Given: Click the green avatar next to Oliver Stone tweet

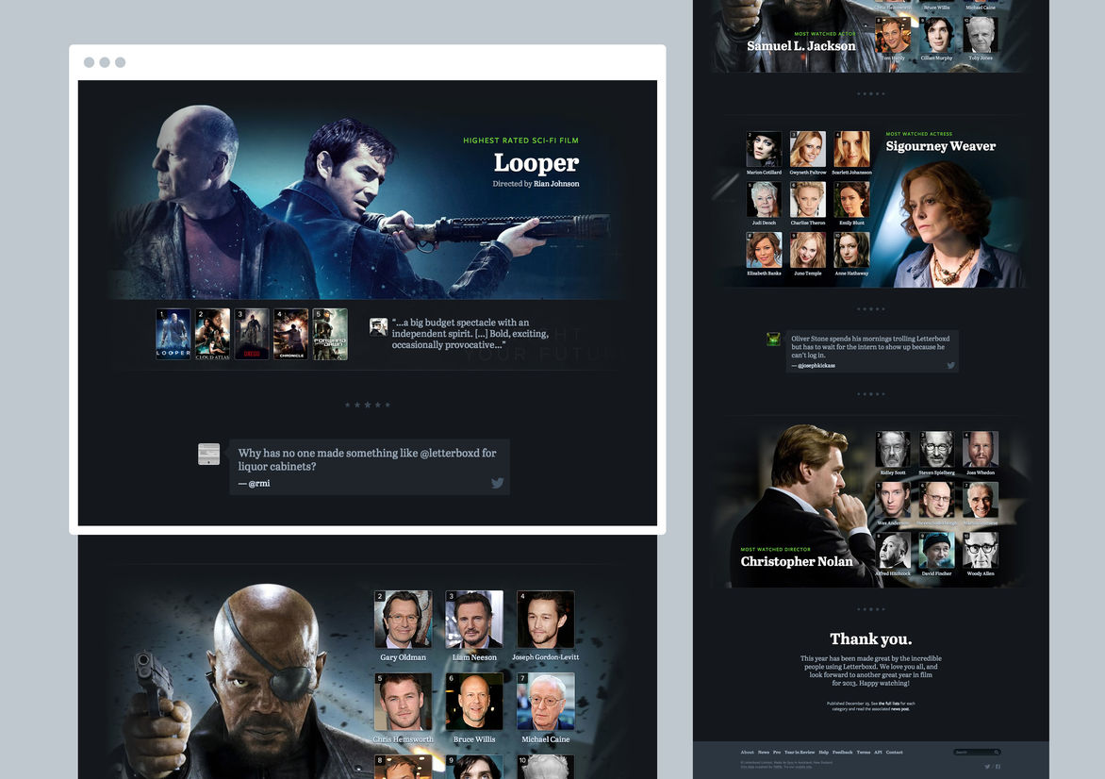Looking at the screenshot, I should [x=773, y=339].
